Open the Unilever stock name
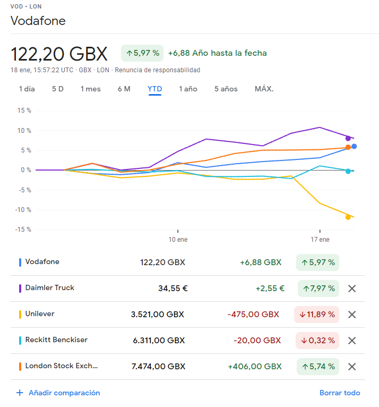This screenshot has width=379, height=407. click(40, 314)
